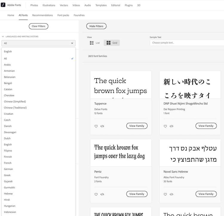Screen dimensions: 224x216
Task: Open web embed code for Tuppence
Action: tap(102, 126)
